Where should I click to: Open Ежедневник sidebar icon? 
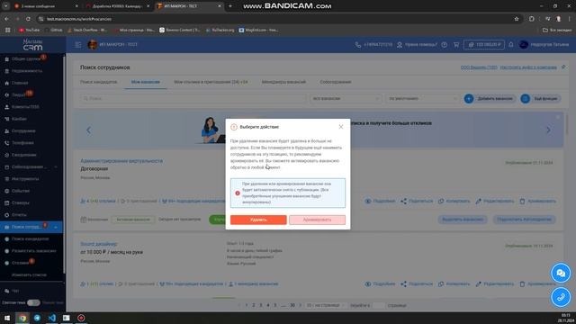(6, 155)
